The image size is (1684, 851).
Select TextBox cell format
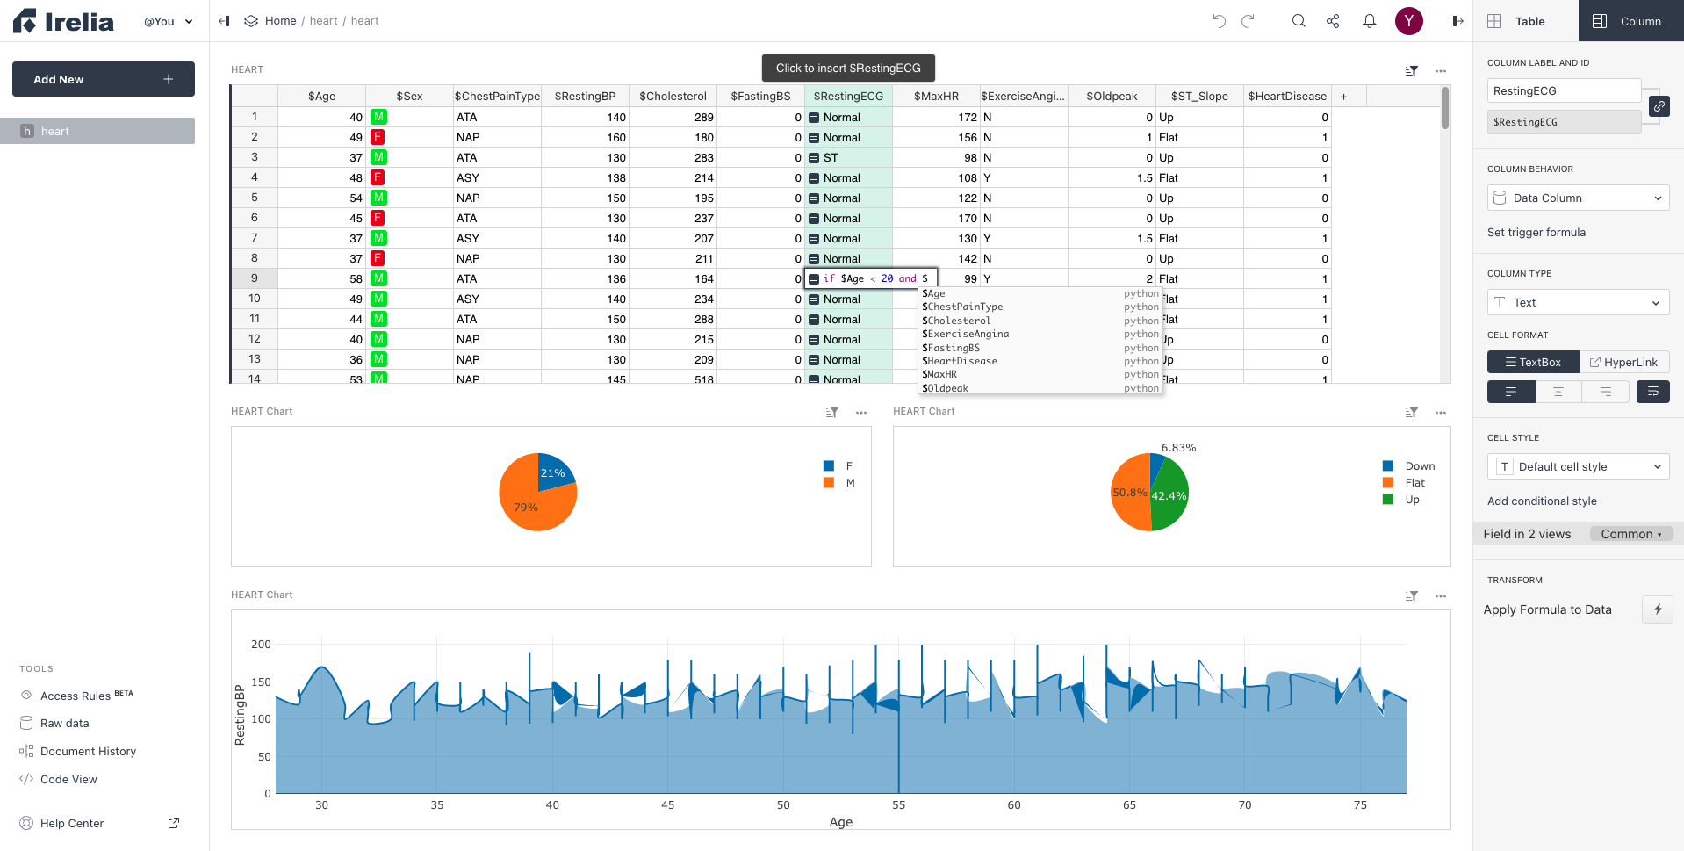click(1533, 362)
